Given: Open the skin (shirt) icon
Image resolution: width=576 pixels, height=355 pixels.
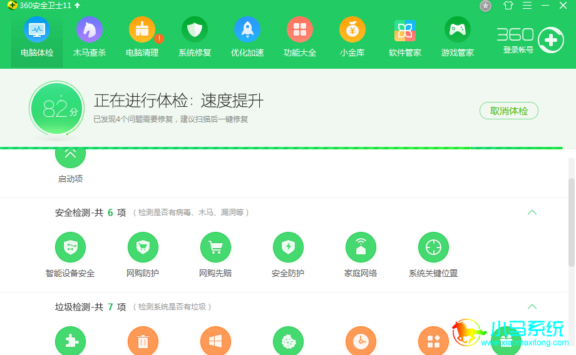Looking at the screenshot, I should point(508,6).
